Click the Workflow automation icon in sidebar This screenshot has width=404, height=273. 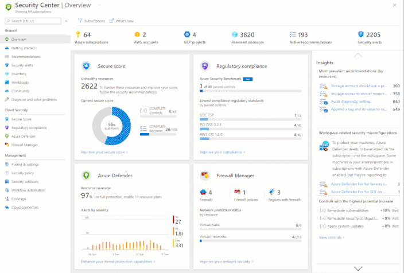pyautogui.click(x=7, y=190)
